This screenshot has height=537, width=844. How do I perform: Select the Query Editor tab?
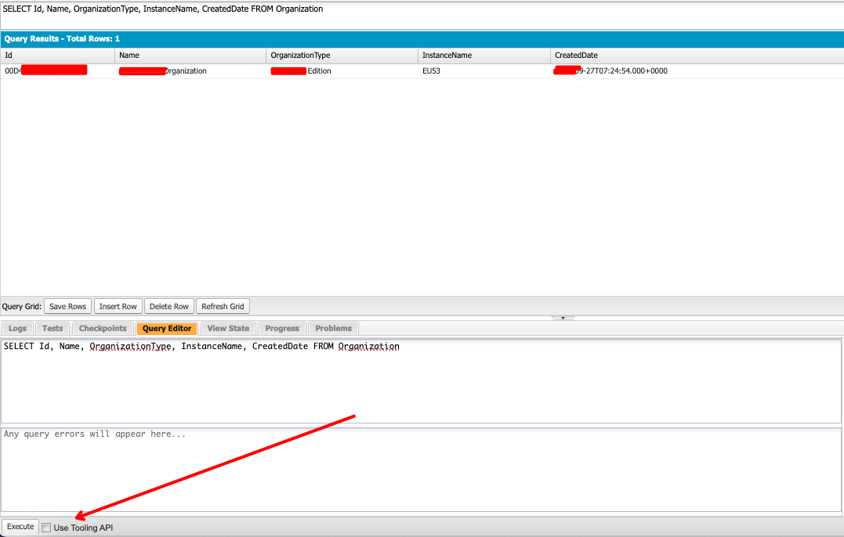(x=166, y=328)
